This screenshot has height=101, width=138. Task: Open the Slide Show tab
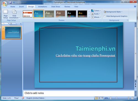[55, 7]
